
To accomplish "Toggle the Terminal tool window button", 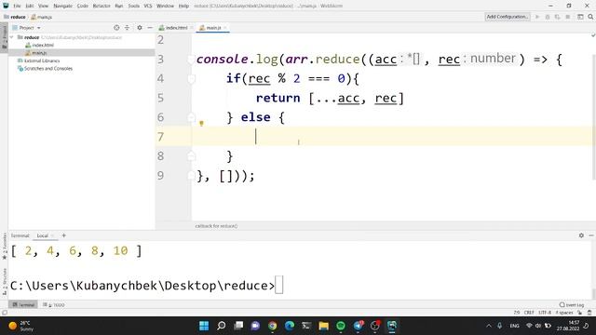I will pos(23,304).
